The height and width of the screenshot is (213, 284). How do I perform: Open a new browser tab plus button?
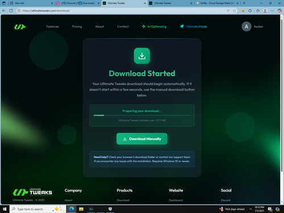pyautogui.click(x=244, y=3)
